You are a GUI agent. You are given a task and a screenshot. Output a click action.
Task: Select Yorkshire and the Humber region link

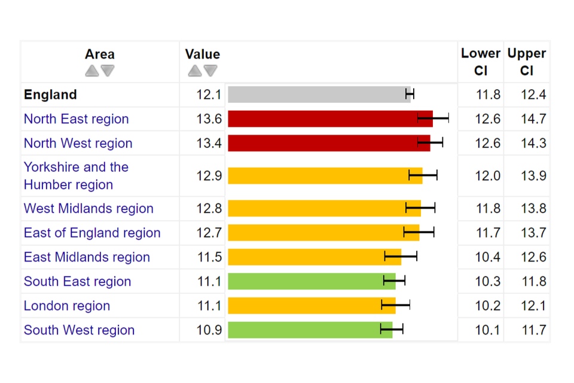point(76,176)
